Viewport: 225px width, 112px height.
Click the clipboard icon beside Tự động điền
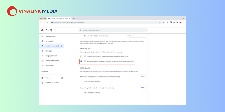42,41
